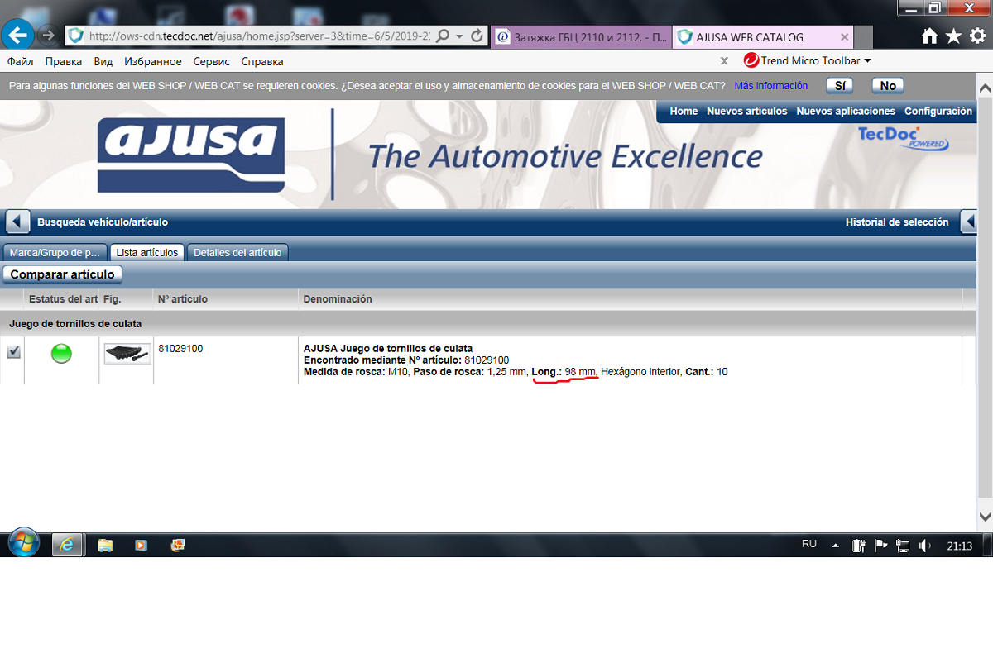
Task: Click the Denominación column header
Action: point(338,299)
